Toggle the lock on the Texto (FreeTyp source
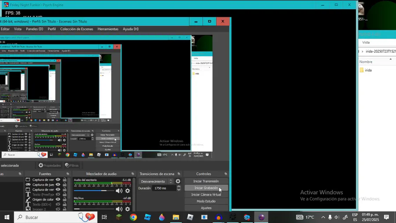Viewport: 396px width, 223px height. tap(65, 194)
